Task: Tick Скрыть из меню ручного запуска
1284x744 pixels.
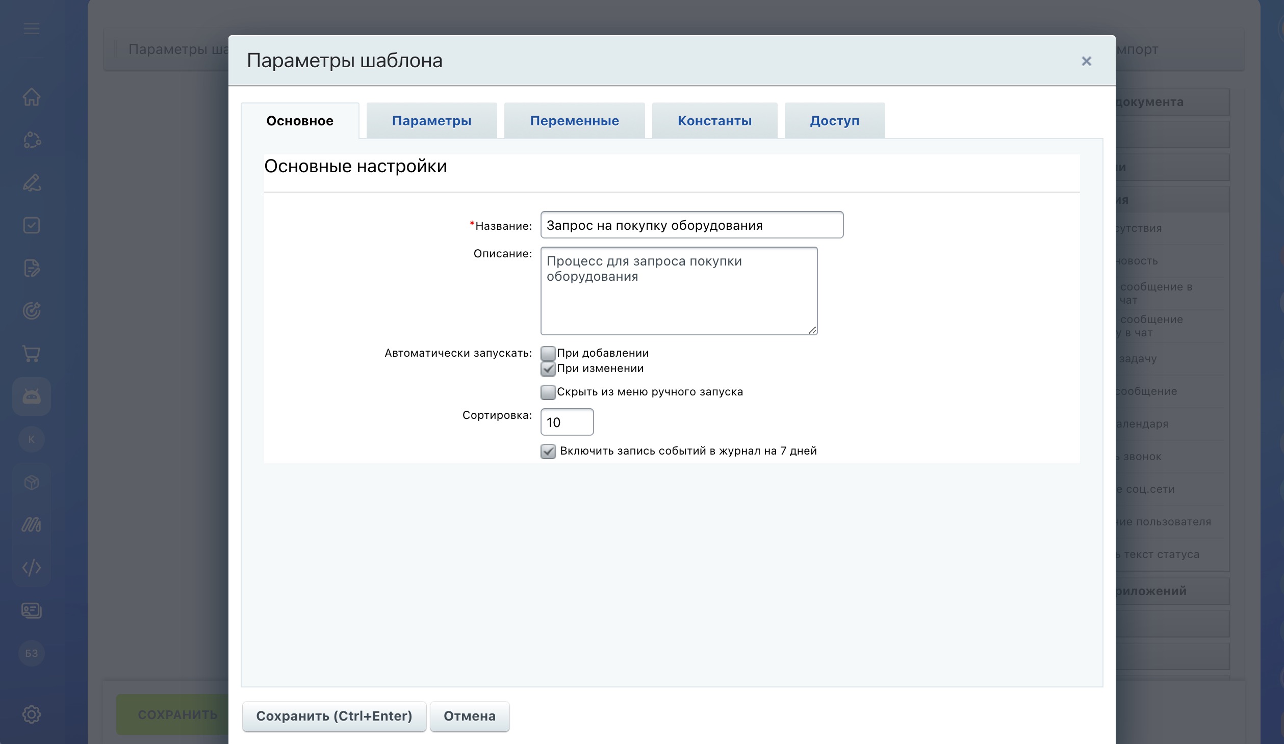Action: 548,392
